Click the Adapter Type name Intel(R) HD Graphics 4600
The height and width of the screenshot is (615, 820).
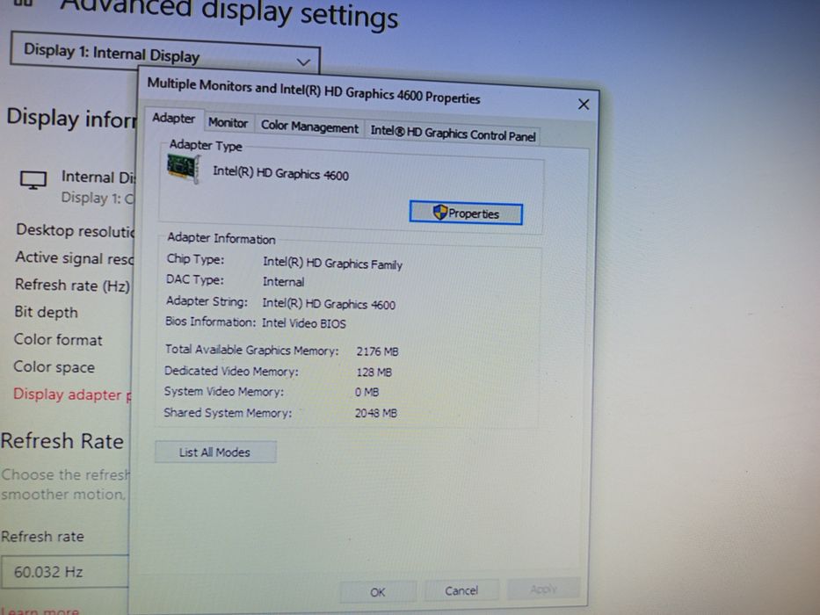tap(281, 174)
